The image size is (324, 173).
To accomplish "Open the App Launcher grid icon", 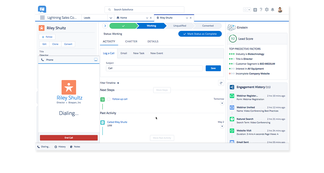I will 42,18.
